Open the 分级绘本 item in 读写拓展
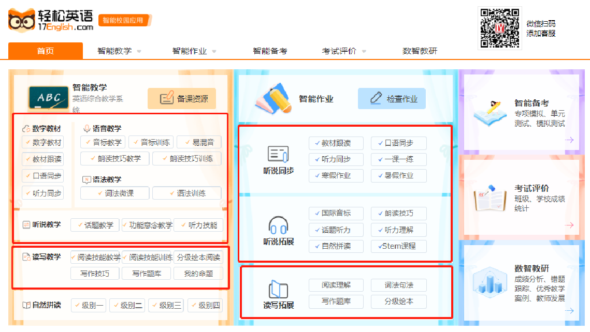The height and width of the screenshot is (332, 590). [x=399, y=301]
